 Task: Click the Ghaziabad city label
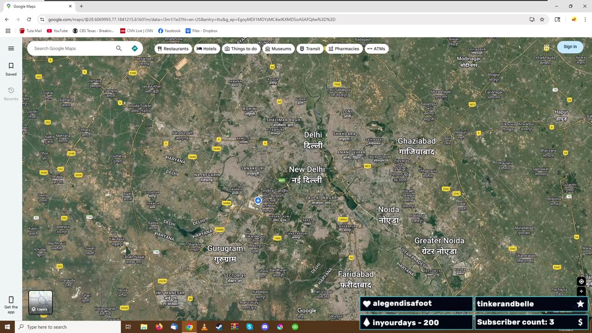[417, 146]
